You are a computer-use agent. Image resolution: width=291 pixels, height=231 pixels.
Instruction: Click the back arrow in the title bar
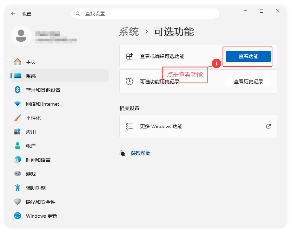point(13,14)
